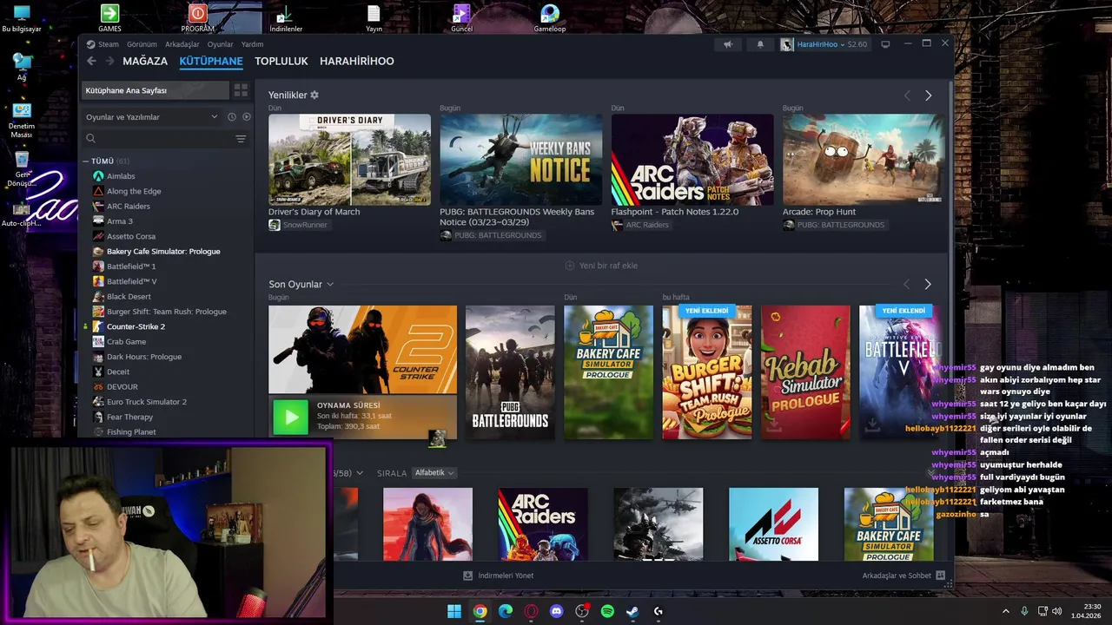
Task: Open Driver's Diary of March news
Action: 349,160
